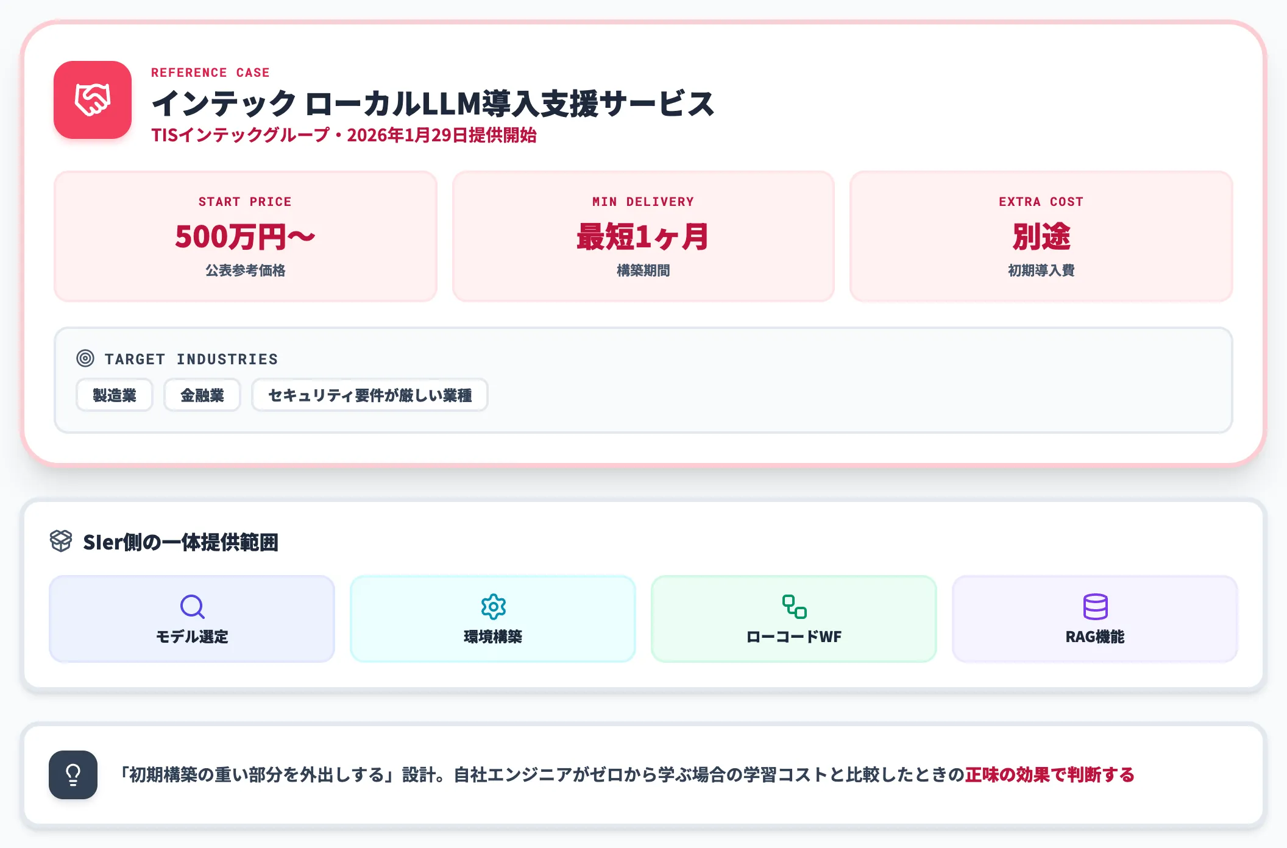Viewport: 1287px width, 848px height.
Task: Click the 最短1ヶ月 delivery value
Action: [643, 236]
